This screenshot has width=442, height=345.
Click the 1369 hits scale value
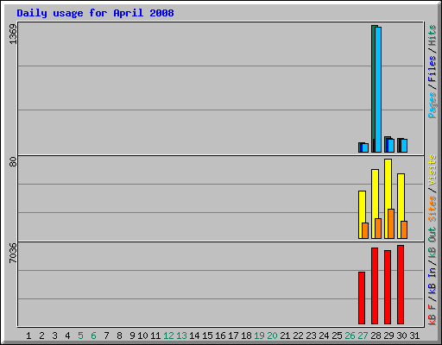point(13,34)
